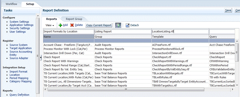
Task: Sort by the Group column header
Action: (123, 37)
